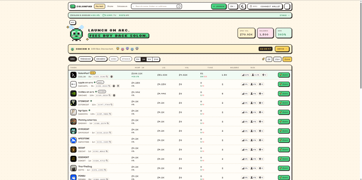Click the apple on arc token logo
This screenshot has height=180, width=362.
[73, 84]
